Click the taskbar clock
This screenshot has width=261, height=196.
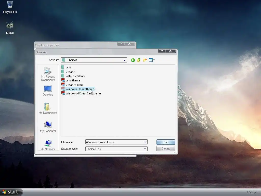(252, 192)
